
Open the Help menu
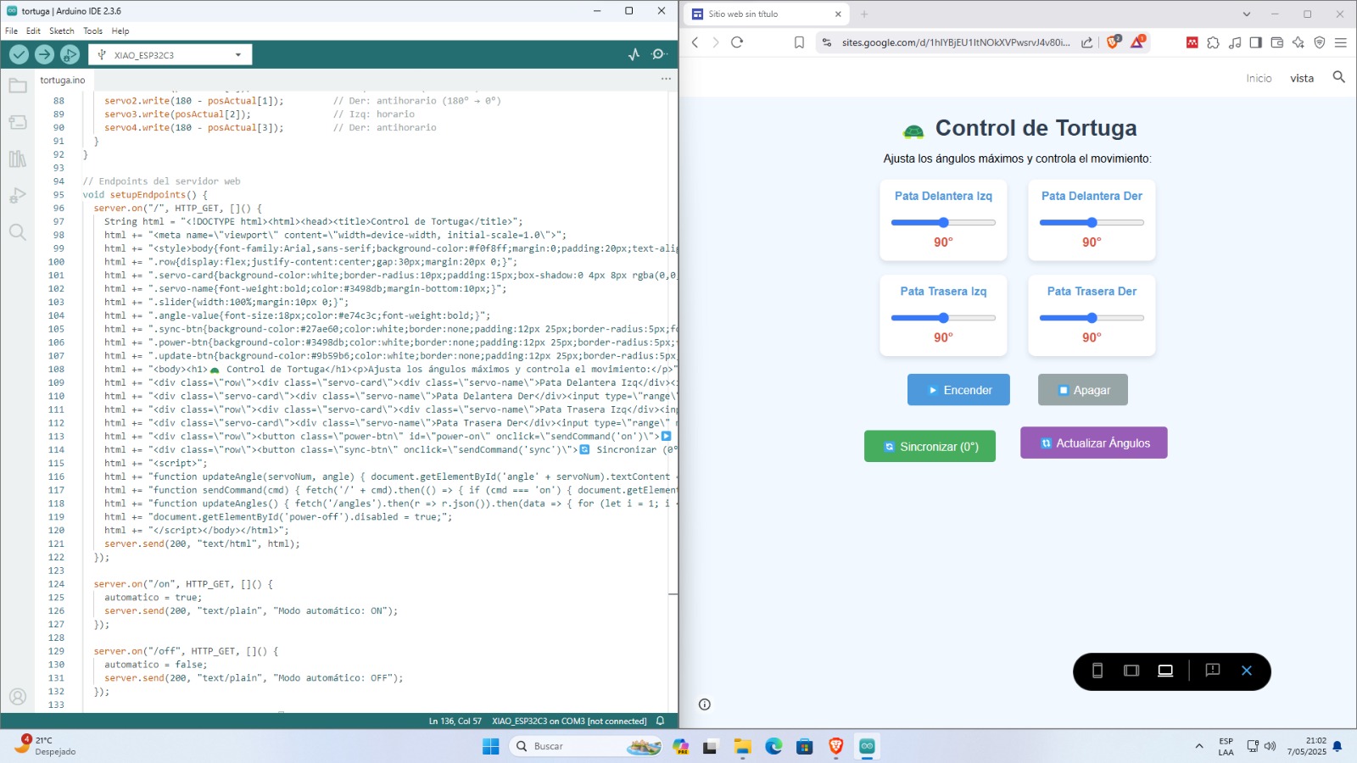click(120, 31)
